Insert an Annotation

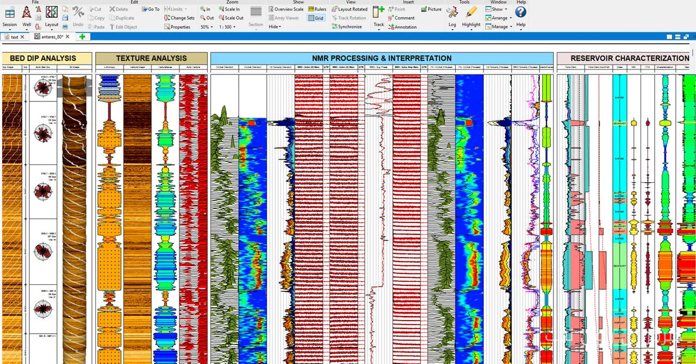point(402,27)
